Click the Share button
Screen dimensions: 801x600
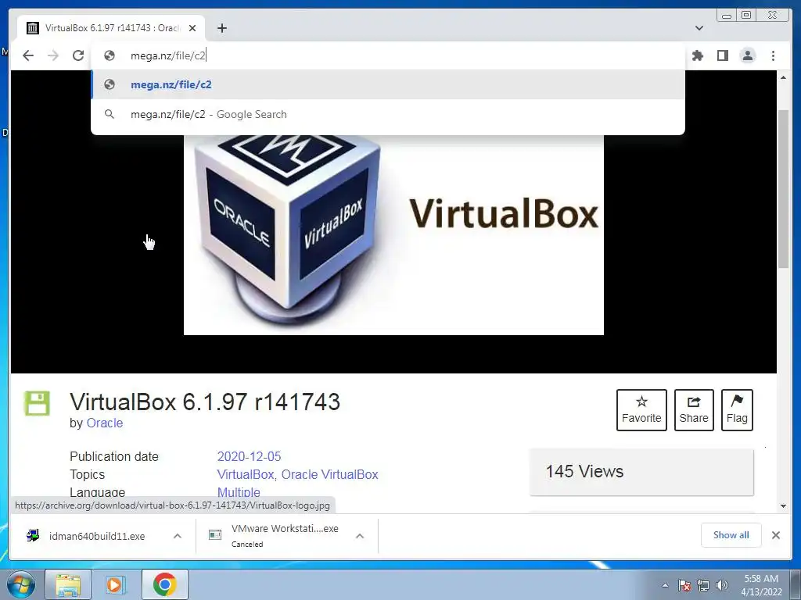[x=694, y=410]
